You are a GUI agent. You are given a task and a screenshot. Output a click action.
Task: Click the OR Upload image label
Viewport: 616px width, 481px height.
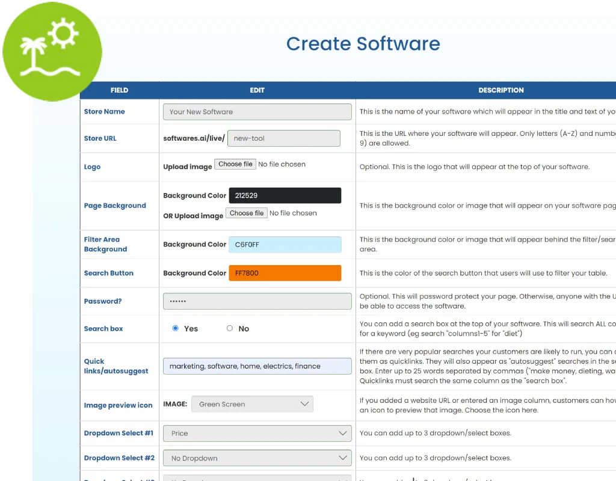coord(193,216)
